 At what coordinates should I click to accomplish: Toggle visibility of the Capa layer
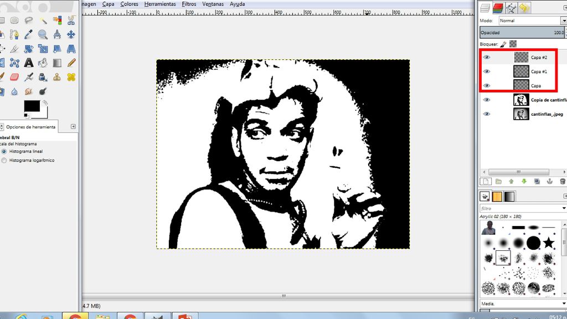[x=487, y=85]
